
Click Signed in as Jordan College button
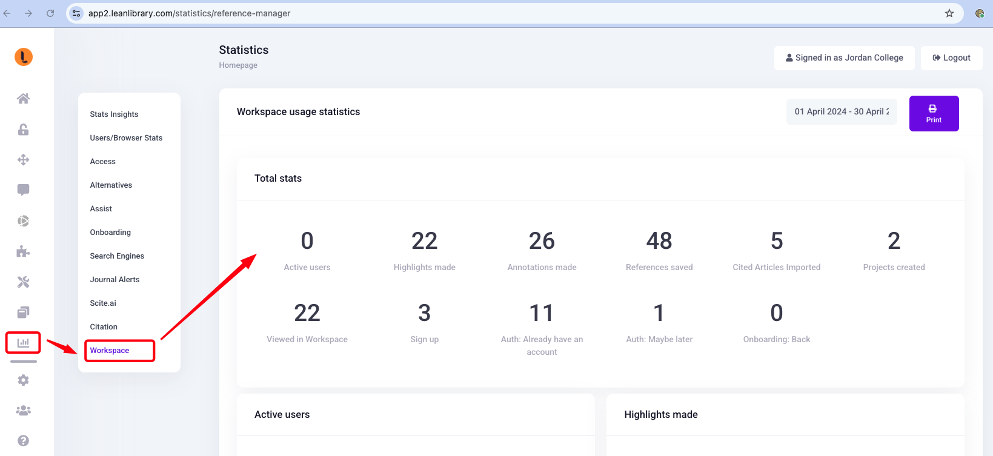point(844,58)
